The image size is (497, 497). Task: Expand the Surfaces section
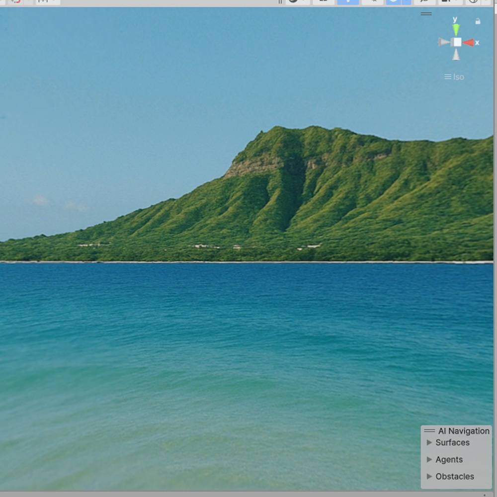tap(429, 442)
